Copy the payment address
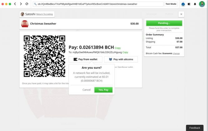This screenshot has height=131, width=208. pos(125,52)
